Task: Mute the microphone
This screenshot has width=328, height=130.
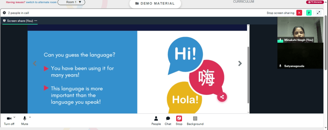Action: pos(25,121)
